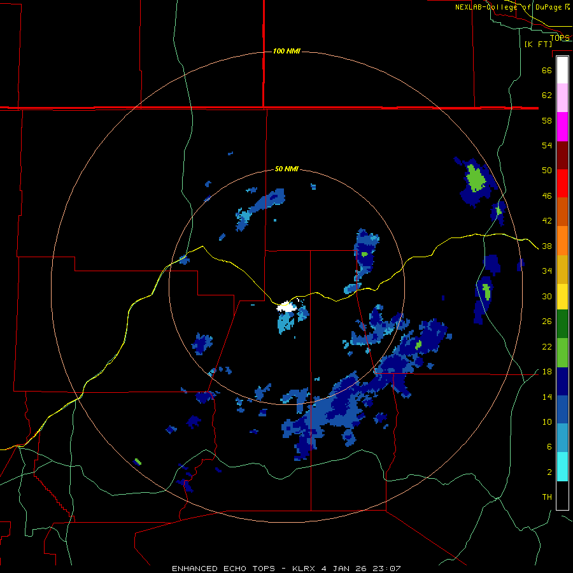Screen dimensions: 573x573
Task: Click the gold swatch between 34 and 38
Action: (562, 269)
